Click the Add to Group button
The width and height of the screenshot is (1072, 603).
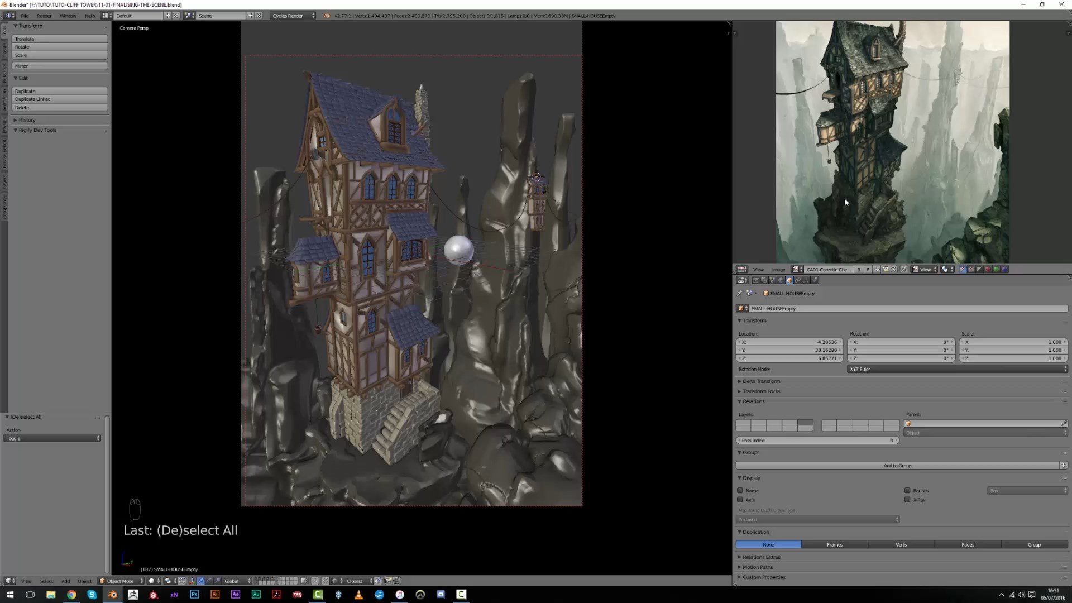pyautogui.click(x=897, y=465)
